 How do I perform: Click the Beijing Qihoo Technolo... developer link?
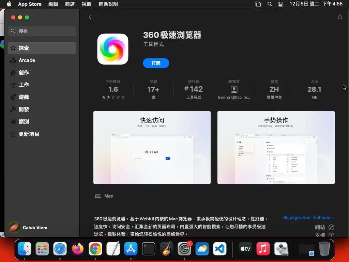tap(308, 217)
